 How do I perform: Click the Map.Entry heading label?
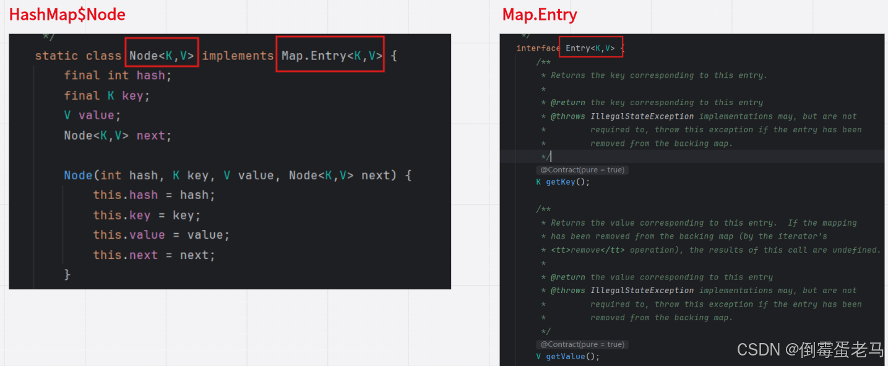pyautogui.click(x=538, y=14)
